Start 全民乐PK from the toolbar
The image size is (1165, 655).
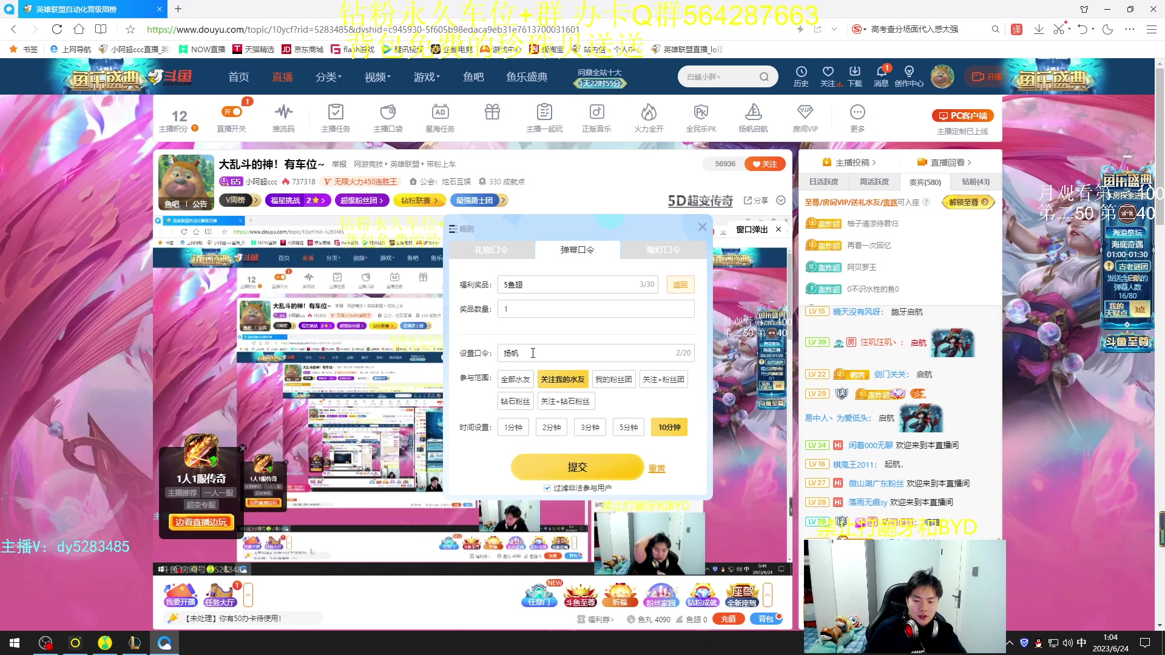[x=701, y=116]
